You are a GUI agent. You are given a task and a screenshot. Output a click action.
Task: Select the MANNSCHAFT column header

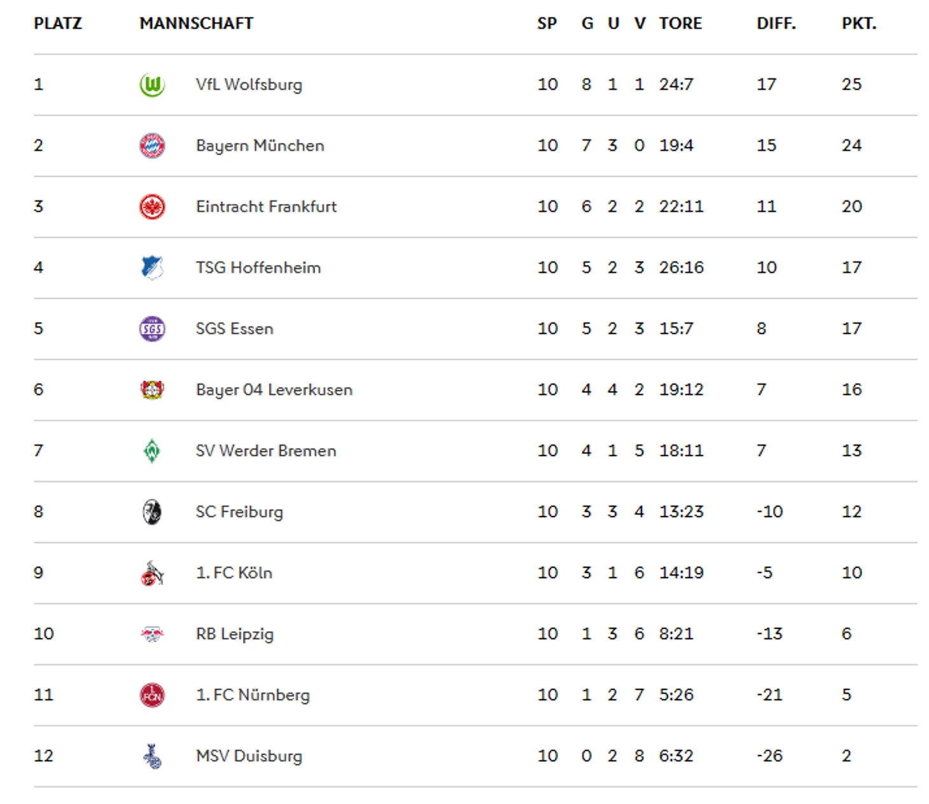(197, 24)
